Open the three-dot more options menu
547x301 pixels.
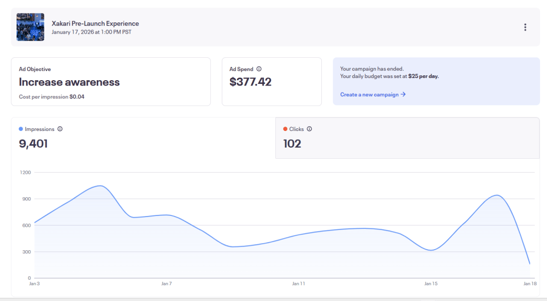click(525, 27)
